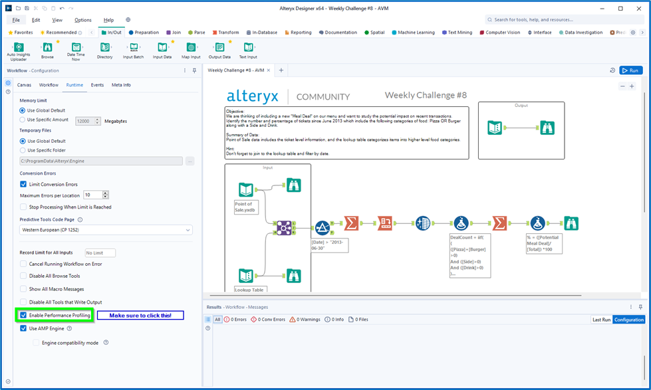
Task: Run the workflow with the Run button
Action: tap(630, 70)
